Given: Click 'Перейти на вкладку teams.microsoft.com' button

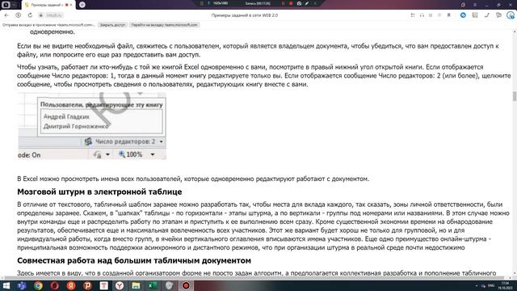Looking at the screenshot, I should [x=164, y=25].
